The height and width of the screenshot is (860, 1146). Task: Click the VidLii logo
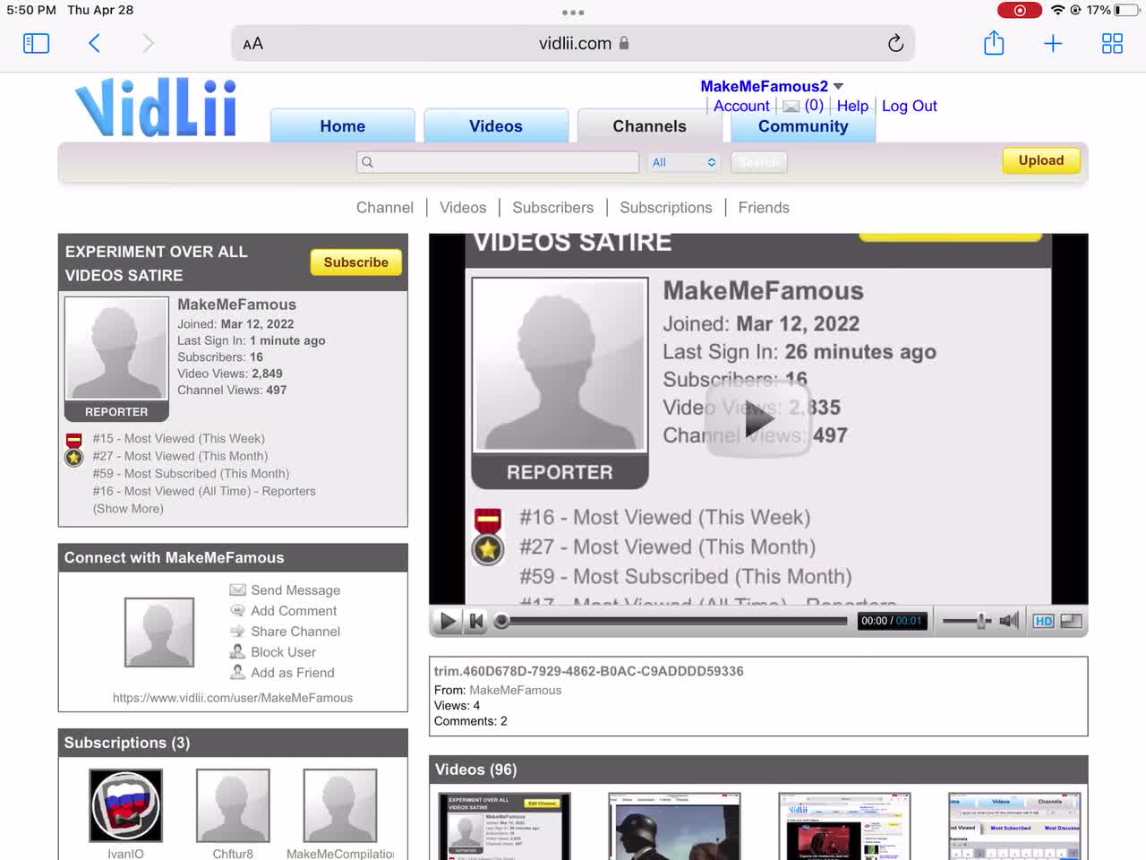pyautogui.click(x=158, y=108)
